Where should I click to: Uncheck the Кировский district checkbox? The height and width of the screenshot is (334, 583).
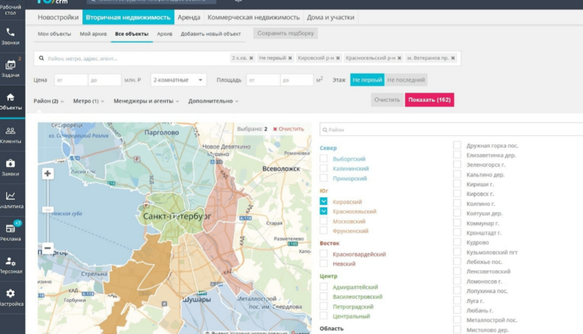pos(323,201)
